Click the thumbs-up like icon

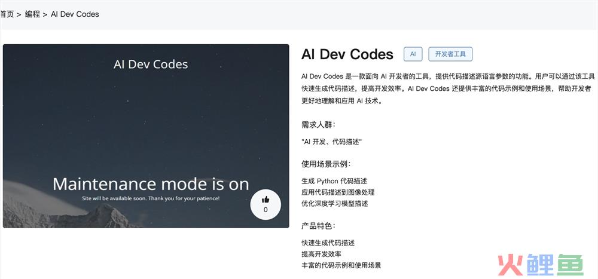pos(266,200)
